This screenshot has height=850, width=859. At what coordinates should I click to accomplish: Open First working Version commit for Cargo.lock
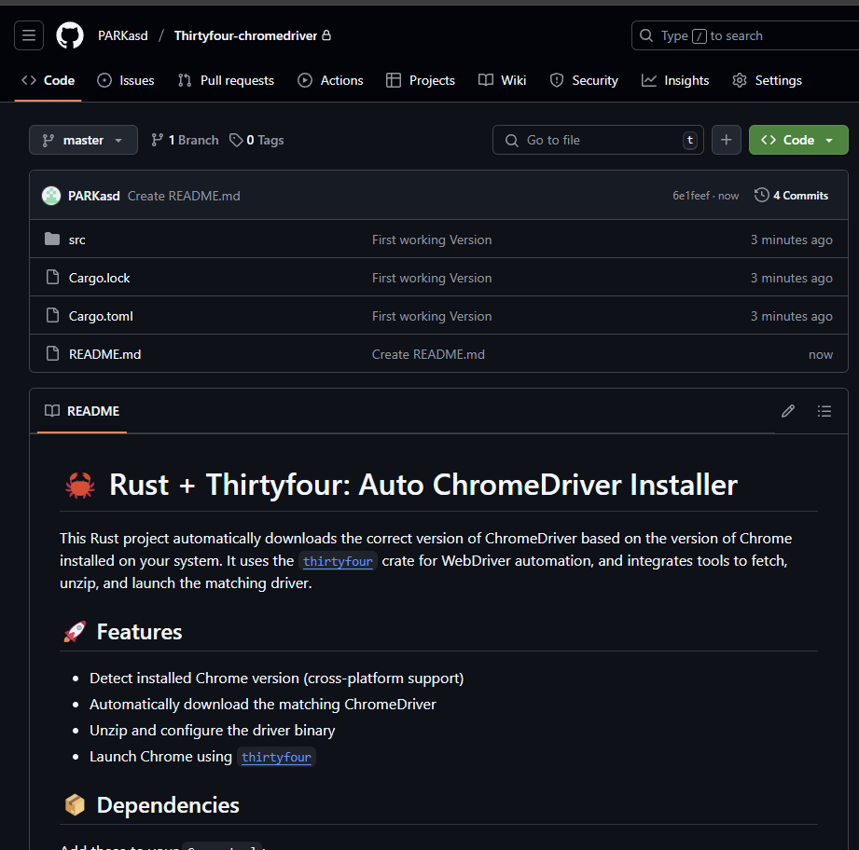click(432, 278)
